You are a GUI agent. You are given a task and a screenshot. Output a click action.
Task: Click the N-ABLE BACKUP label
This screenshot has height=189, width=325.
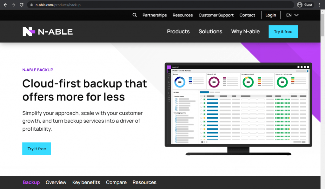[x=38, y=70]
